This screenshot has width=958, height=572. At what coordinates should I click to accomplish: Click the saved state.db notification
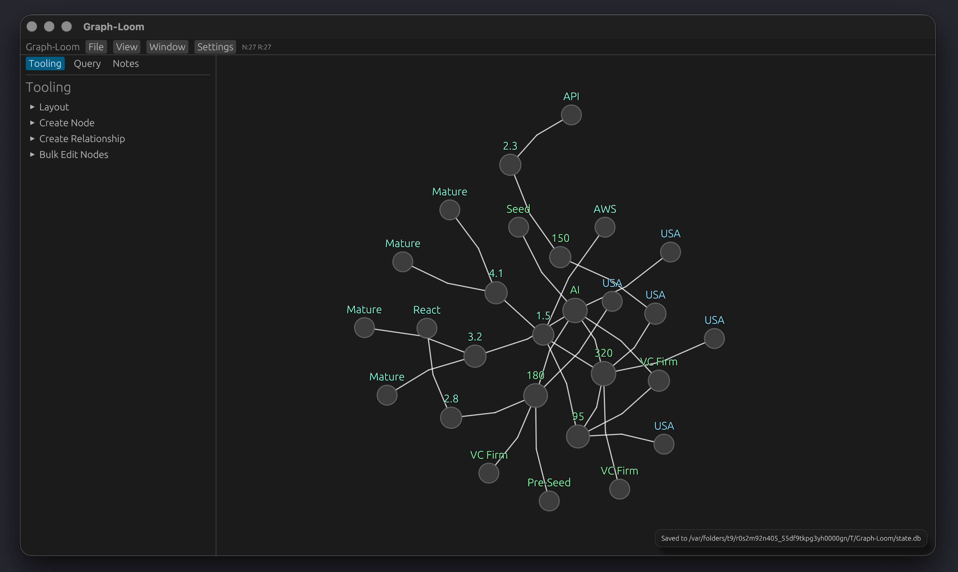[790, 538]
